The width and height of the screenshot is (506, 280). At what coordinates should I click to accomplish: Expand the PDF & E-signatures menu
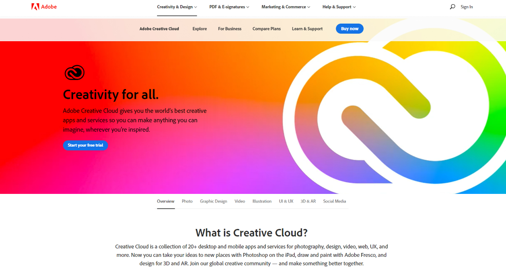coord(229,7)
